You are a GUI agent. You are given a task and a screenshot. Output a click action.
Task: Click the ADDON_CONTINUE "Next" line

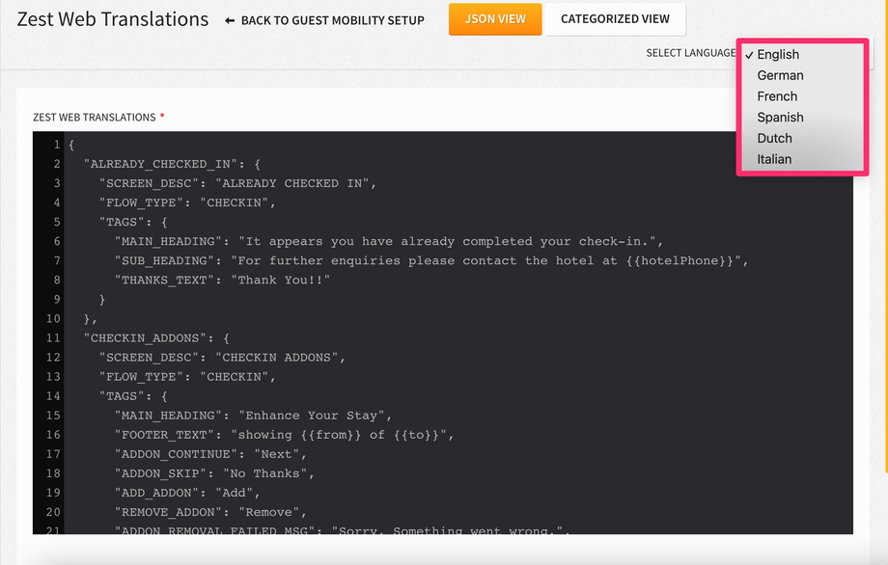tap(210, 454)
